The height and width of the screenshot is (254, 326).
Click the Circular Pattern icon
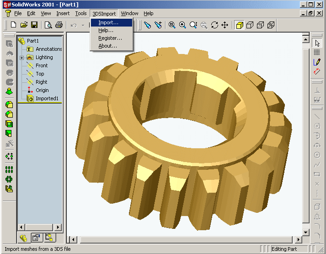(9, 179)
